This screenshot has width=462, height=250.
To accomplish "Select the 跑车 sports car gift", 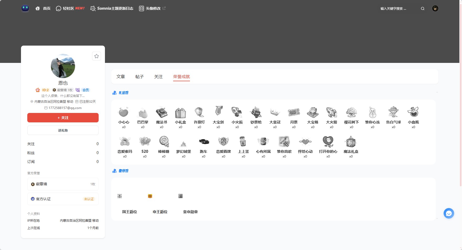I will point(204,142).
